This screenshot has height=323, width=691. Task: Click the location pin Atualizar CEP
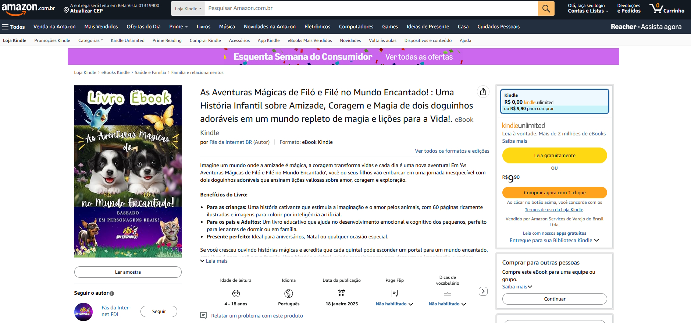click(66, 10)
